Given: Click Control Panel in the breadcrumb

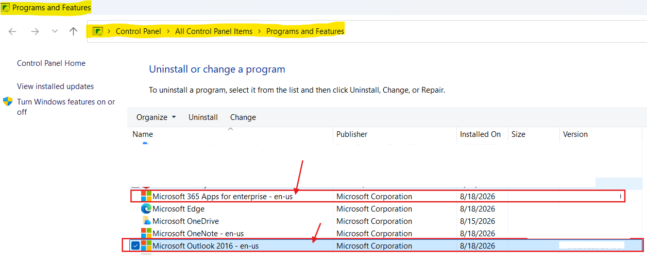Looking at the screenshot, I should click(x=138, y=31).
